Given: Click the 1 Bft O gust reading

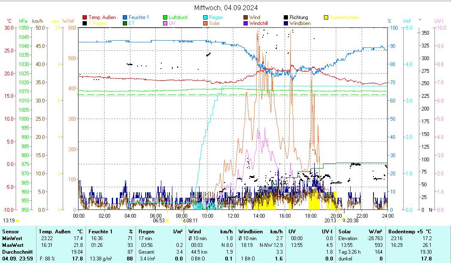Looking at the screenshot, I should coord(248,259).
